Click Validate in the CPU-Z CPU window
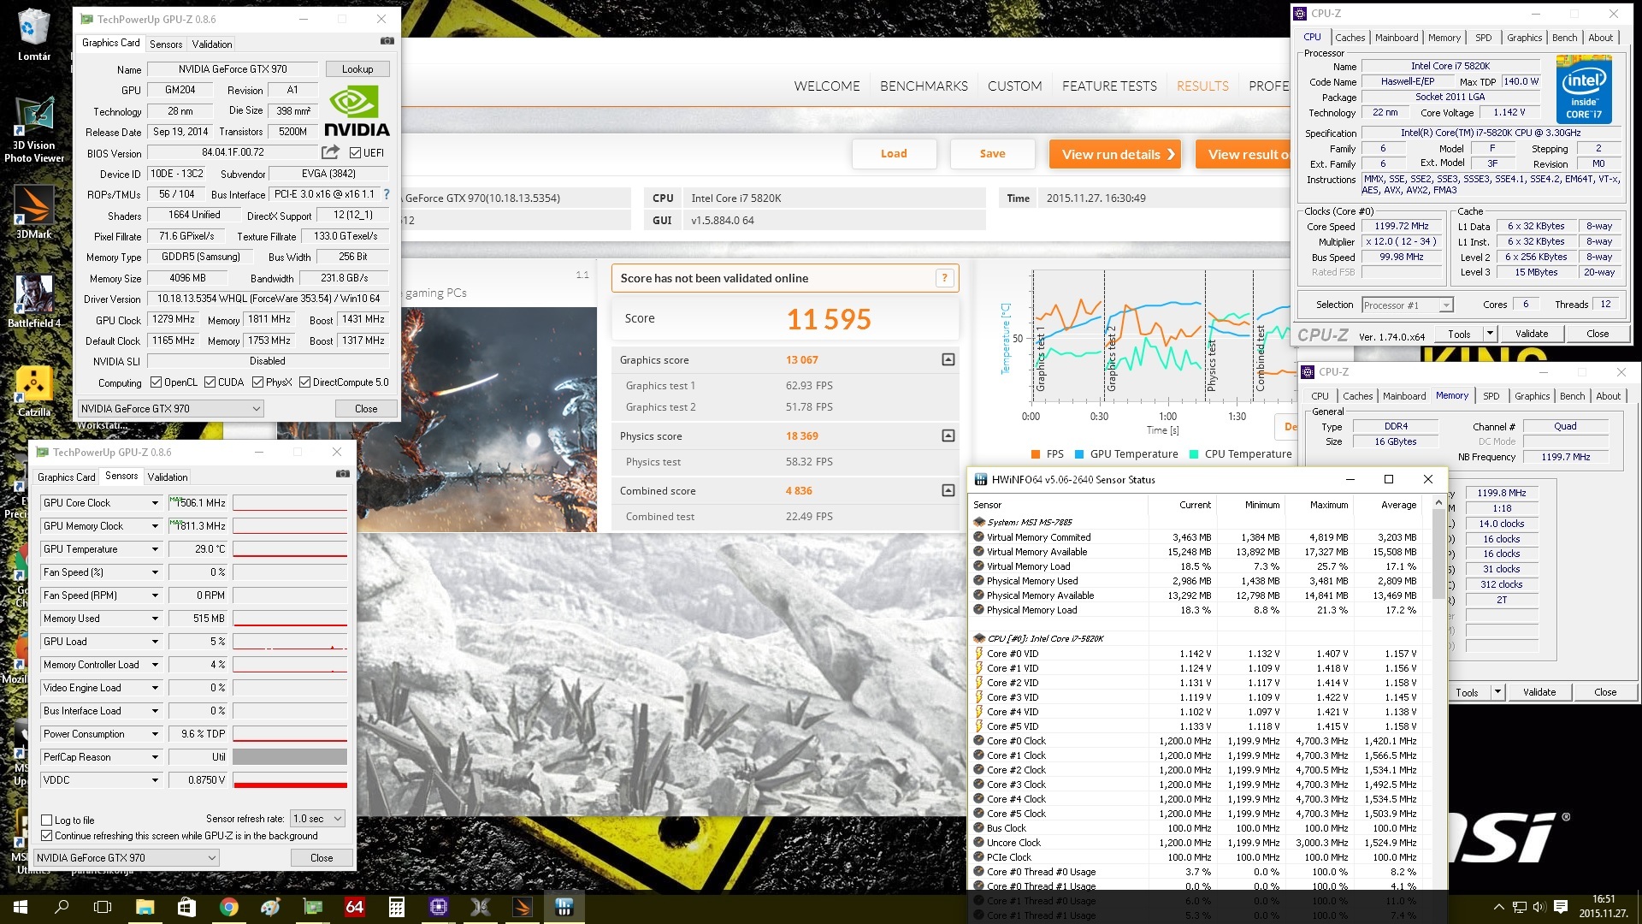 1532,334
